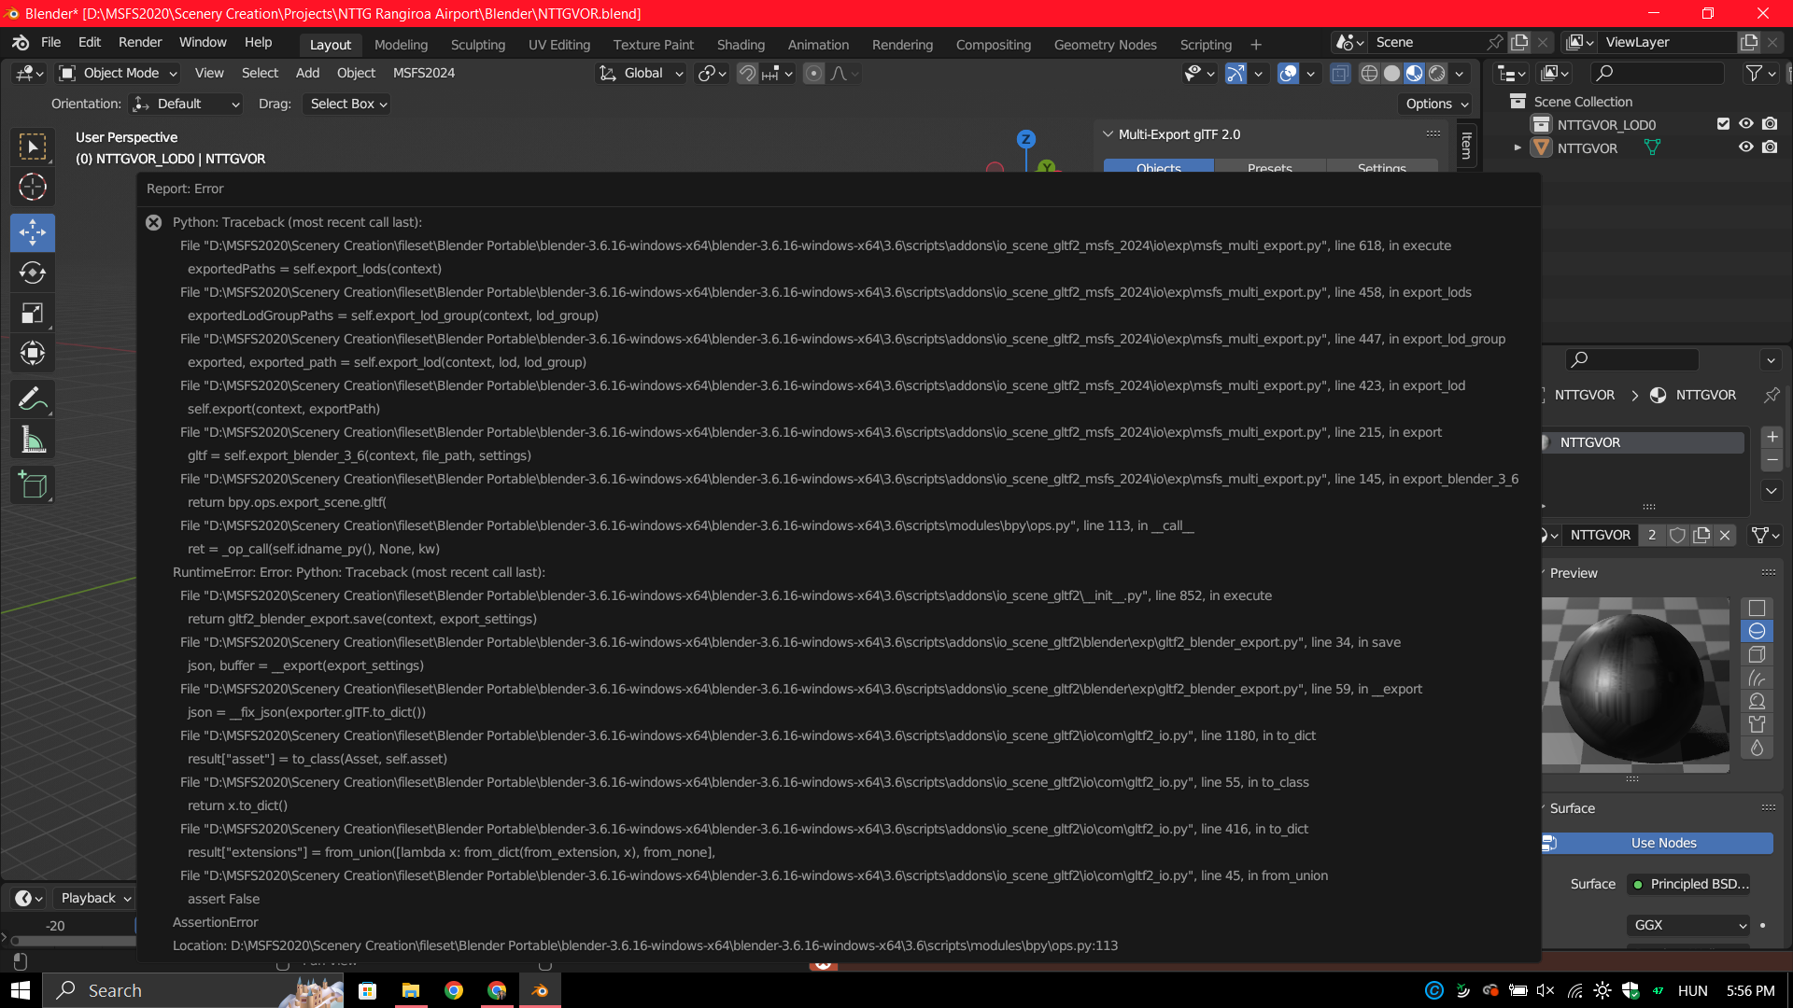Choose the Add Cube tool
The width and height of the screenshot is (1793, 1008).
coord(33,485)
